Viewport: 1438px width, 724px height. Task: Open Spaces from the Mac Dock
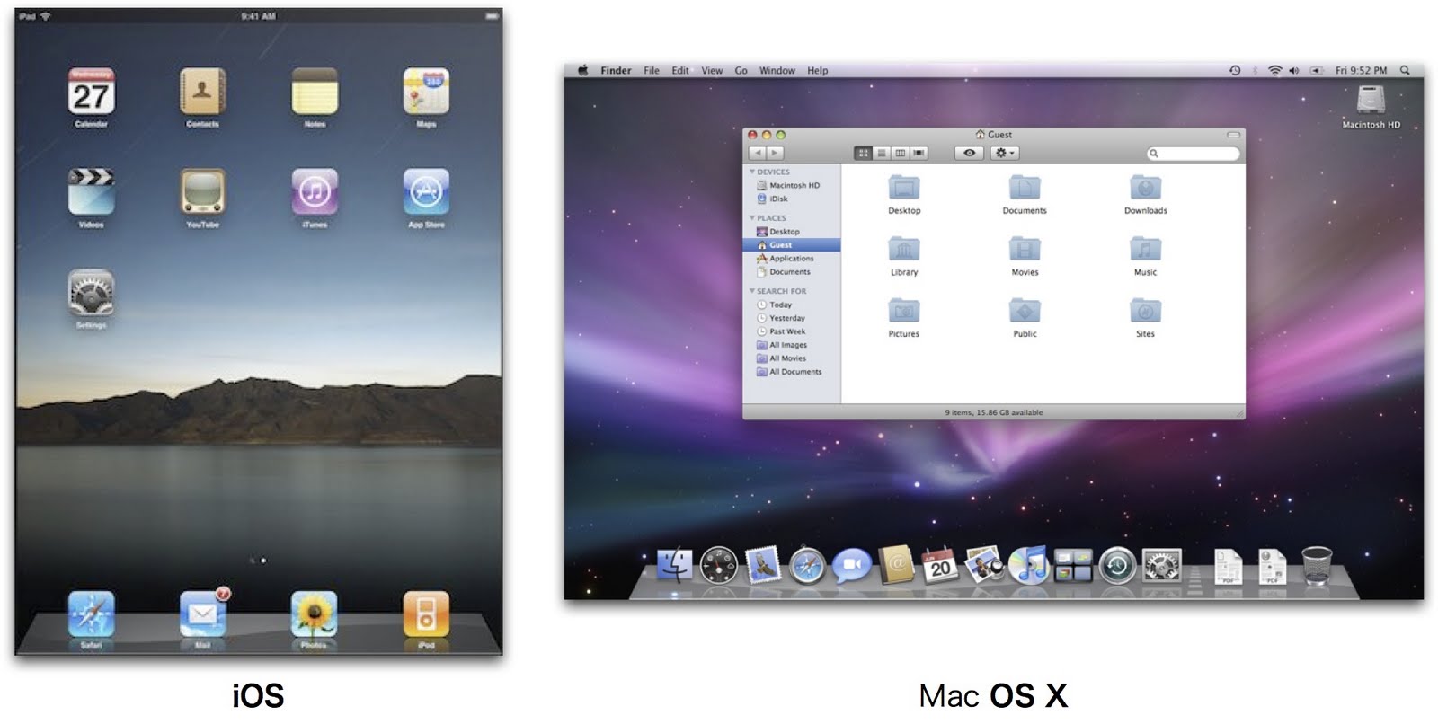point(1073,566)
